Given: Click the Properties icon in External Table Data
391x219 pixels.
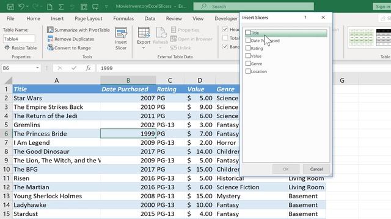Looking at the screenshot, I should (174, 30).
